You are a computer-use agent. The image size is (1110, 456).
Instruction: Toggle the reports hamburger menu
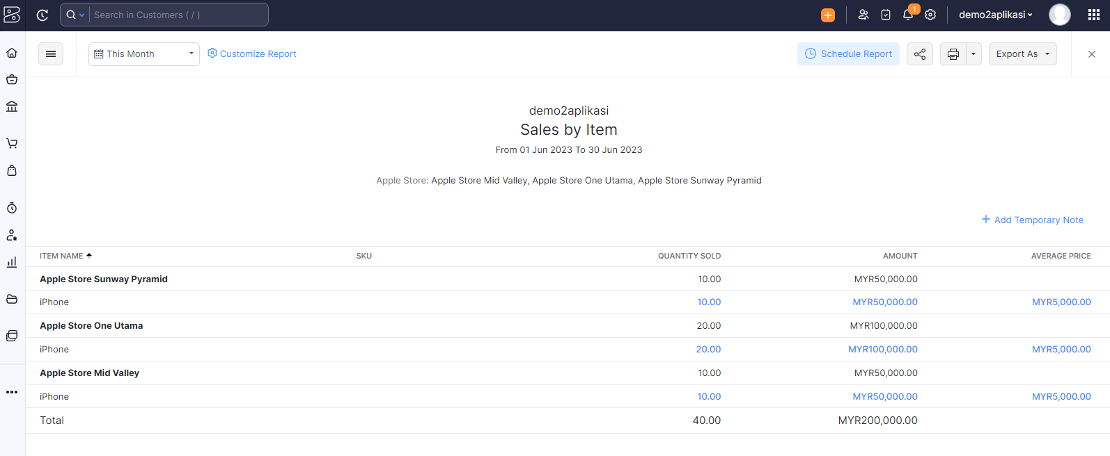(x=51, y=54)
